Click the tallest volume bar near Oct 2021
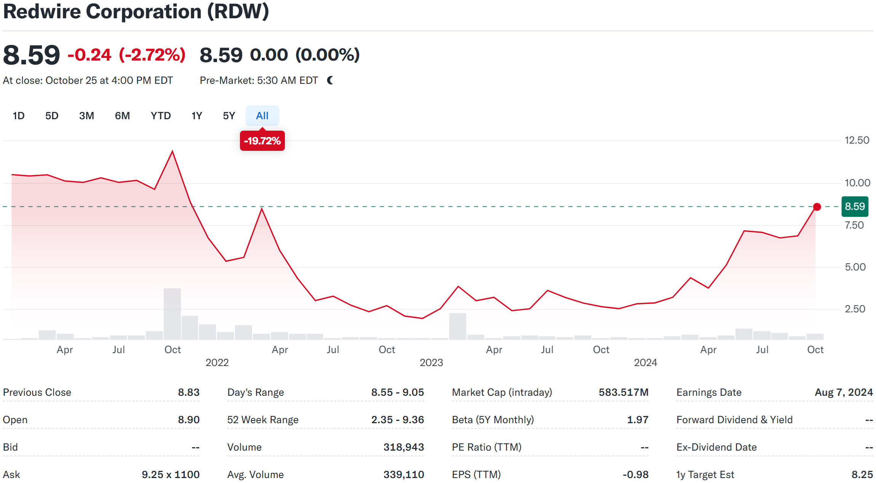876x483 pixels. (x=173, y=314)
